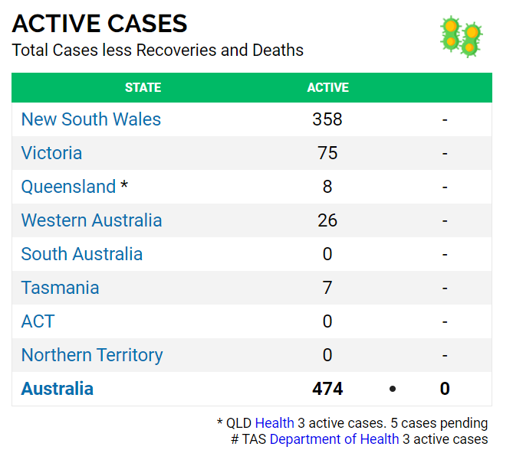Open the Western Australia link
The image size is (513, 463).
click(91, 220)
